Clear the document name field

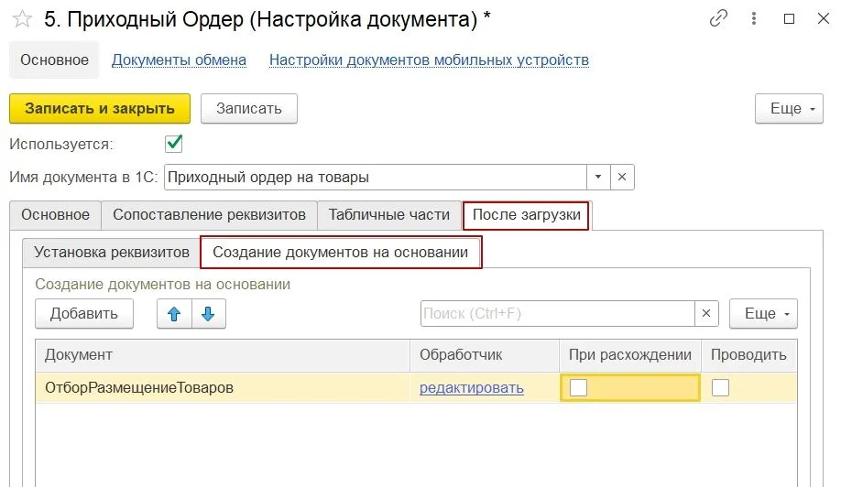621,177
